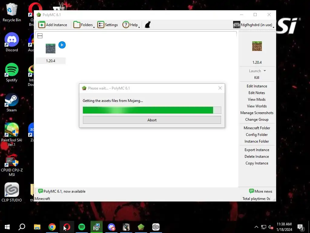Click the grass block icon in side panel
This screenshot has height=233, width=310.
(257, 46)
